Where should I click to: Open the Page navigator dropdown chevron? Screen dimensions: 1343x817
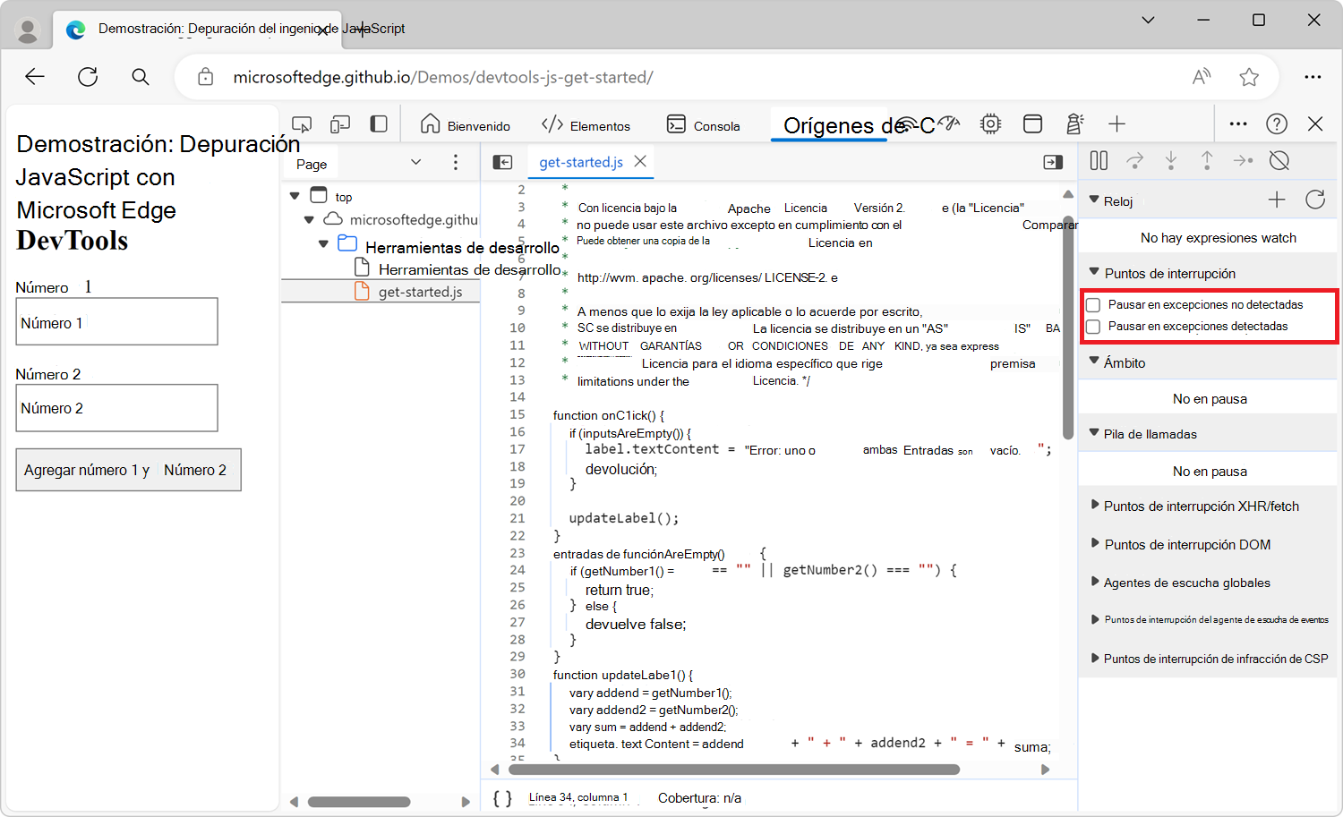tap(415, 162)
